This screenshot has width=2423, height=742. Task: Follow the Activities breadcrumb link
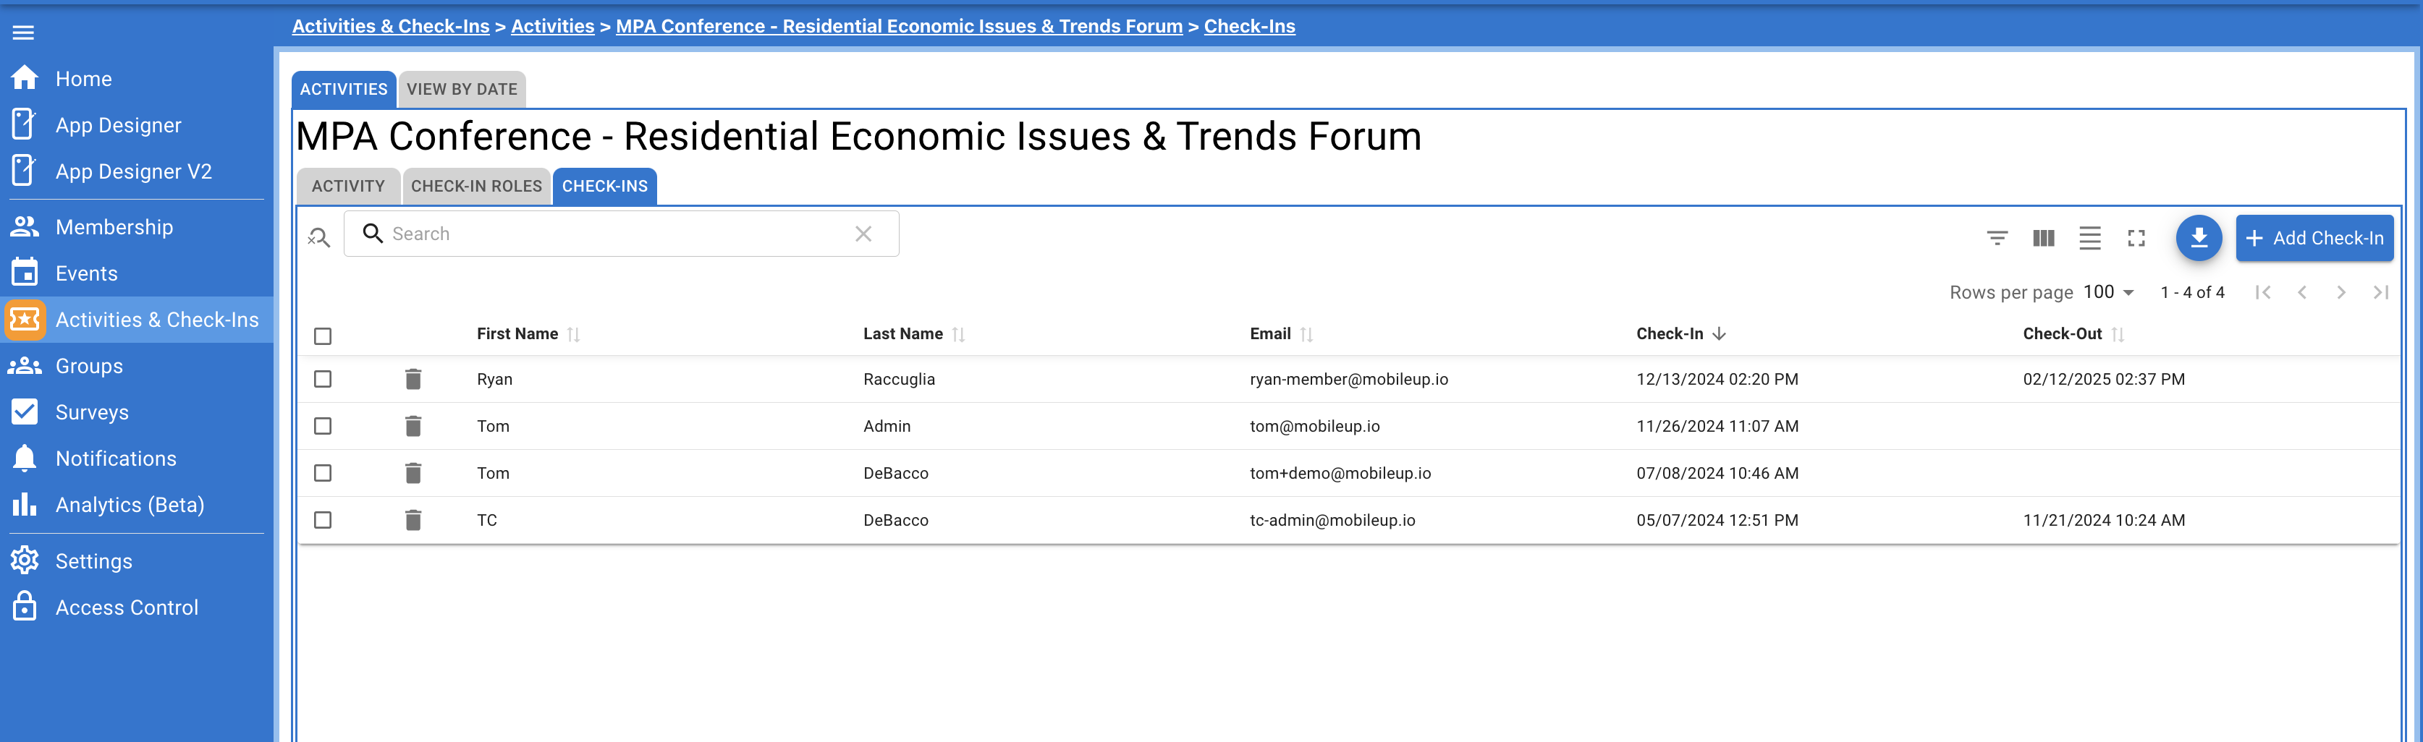click(552, 25)
